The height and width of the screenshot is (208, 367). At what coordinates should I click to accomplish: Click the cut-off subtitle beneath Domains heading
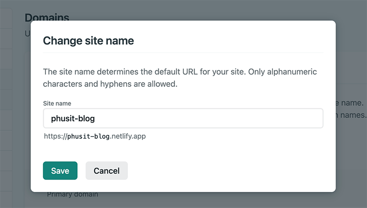[x=28, y=34]
